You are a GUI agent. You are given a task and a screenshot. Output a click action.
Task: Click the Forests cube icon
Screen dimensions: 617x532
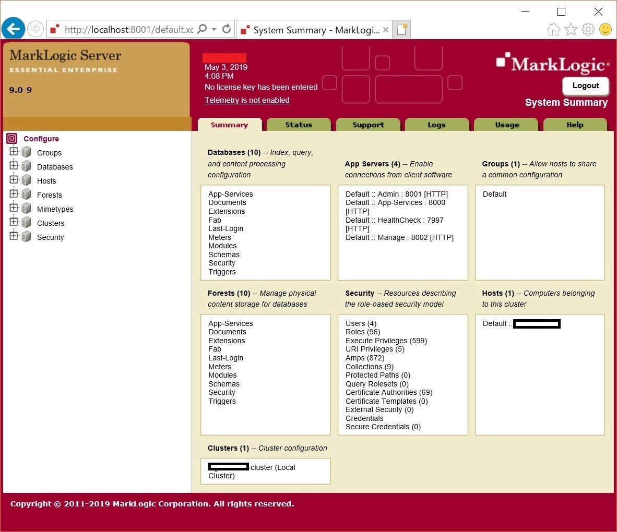pyautogui.click(x=27, y=195)
